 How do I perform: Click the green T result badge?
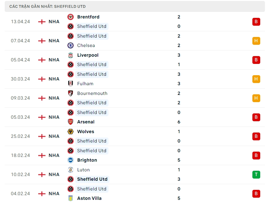point(256,174)
